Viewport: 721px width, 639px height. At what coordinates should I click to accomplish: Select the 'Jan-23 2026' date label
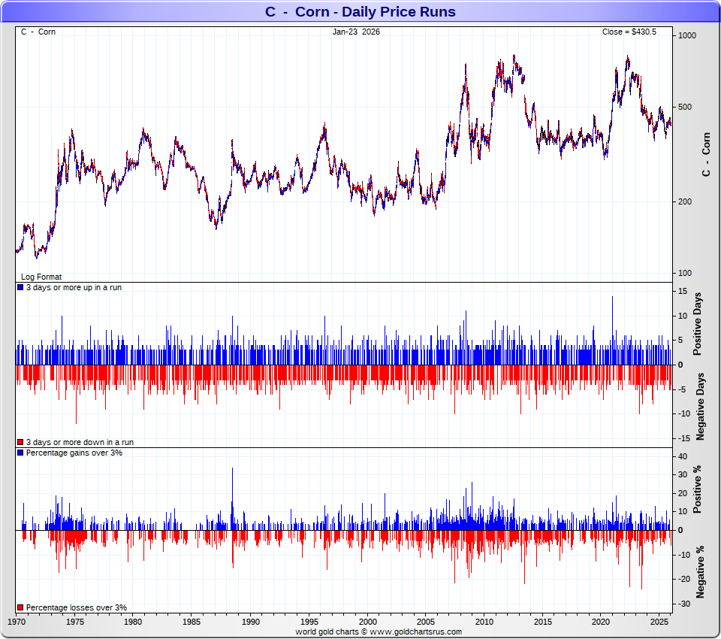356,32
